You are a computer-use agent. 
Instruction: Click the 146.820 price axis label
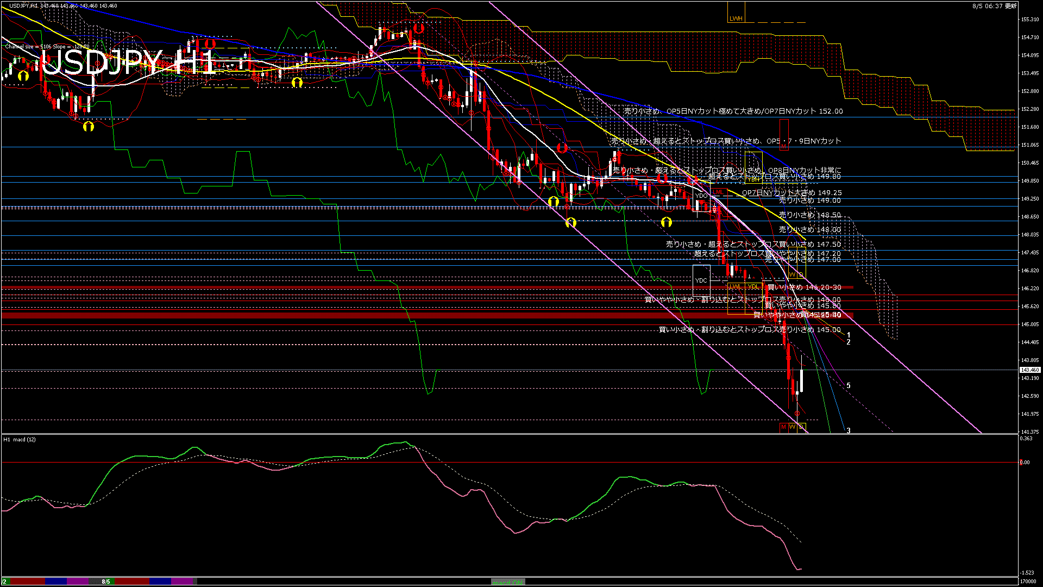pyautogui.click(x=1030, y=271)
